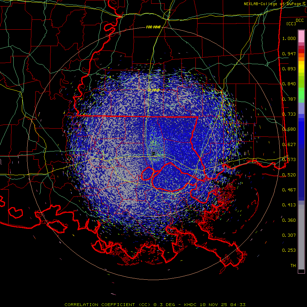Click the 0.467 scale value
This screenshot has height=307, width=307.
pyautogui.click(x=289, y=190)
